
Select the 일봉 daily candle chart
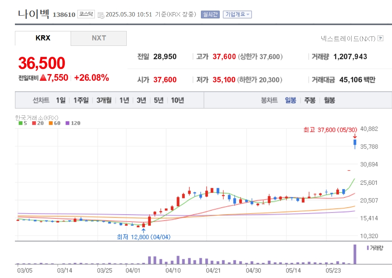pyautogui.click(x=290, y=100)
